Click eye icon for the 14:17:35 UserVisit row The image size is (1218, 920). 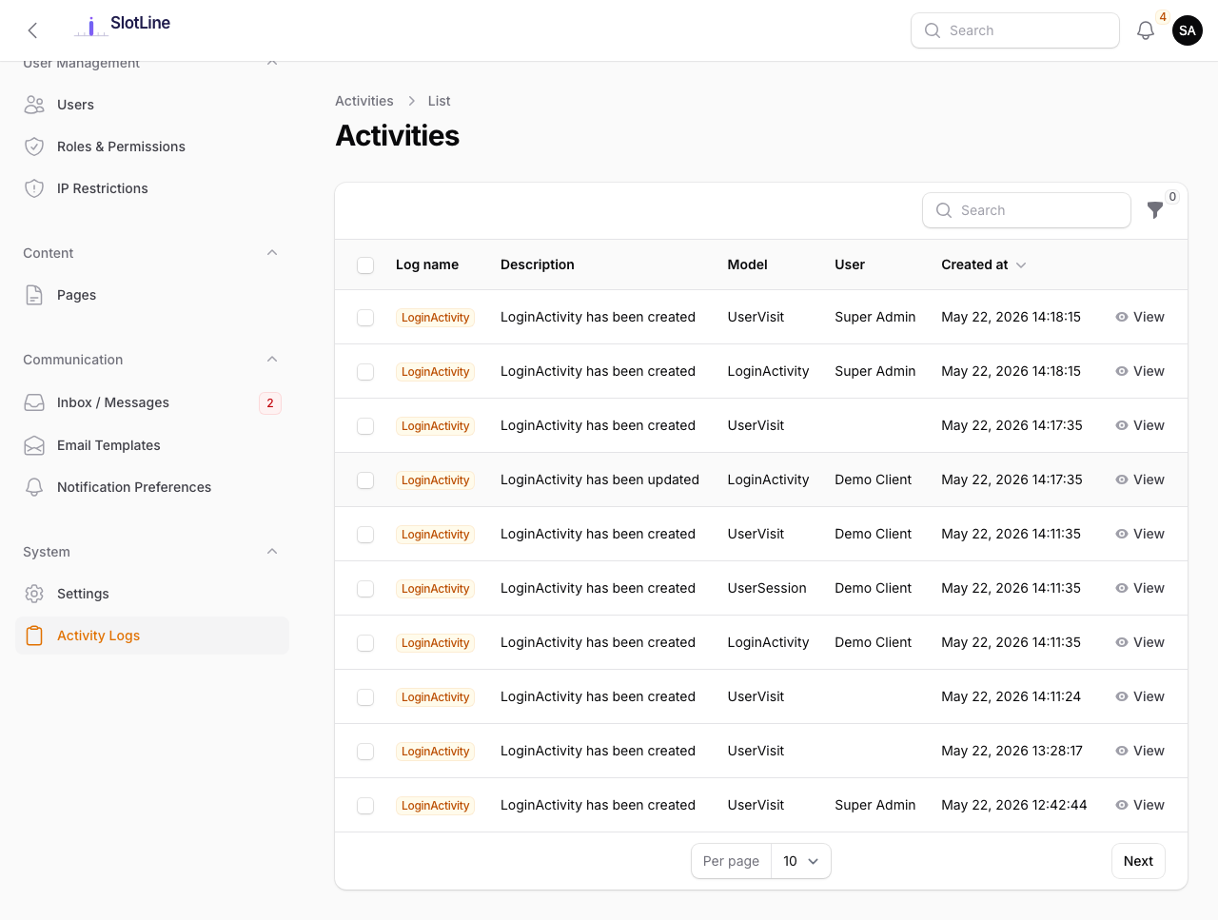coord(1122,425)
